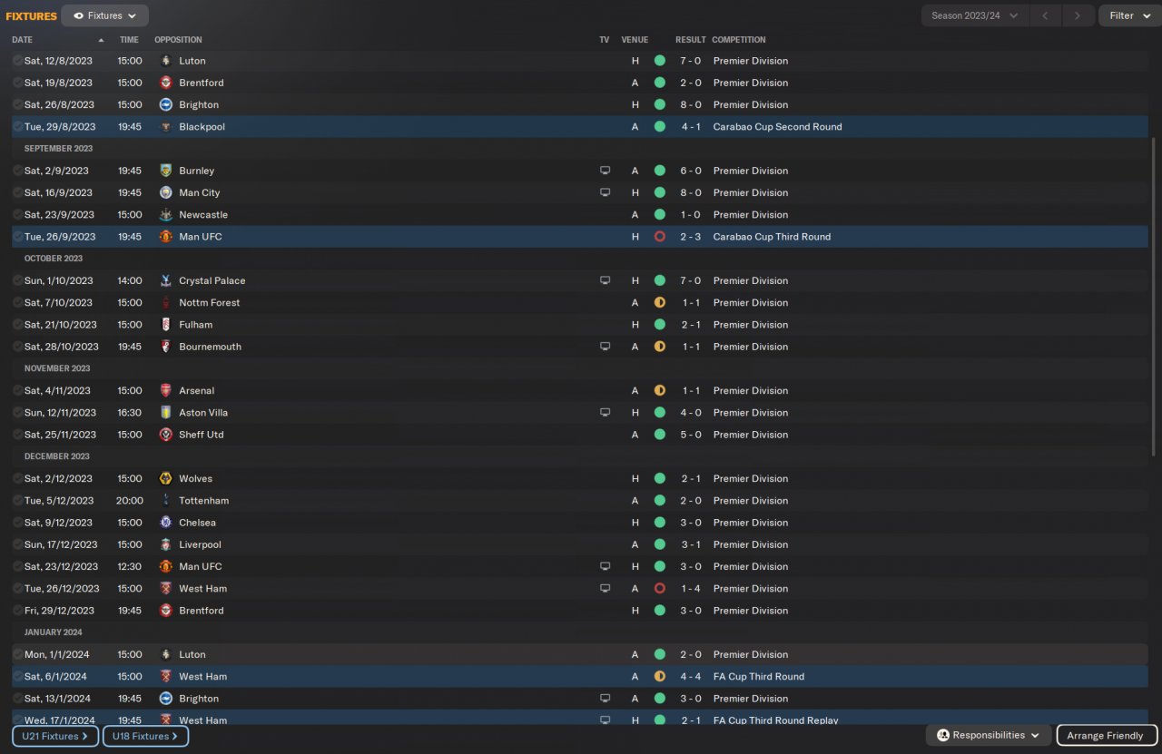Click the Arrange Friendly button

click(1106, 735)
